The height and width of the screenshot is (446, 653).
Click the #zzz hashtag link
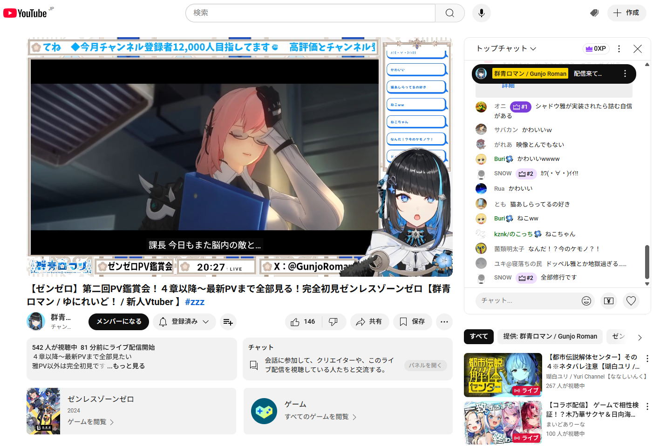point(195,302)
